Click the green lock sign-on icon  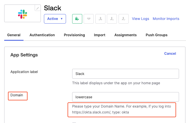77,19
